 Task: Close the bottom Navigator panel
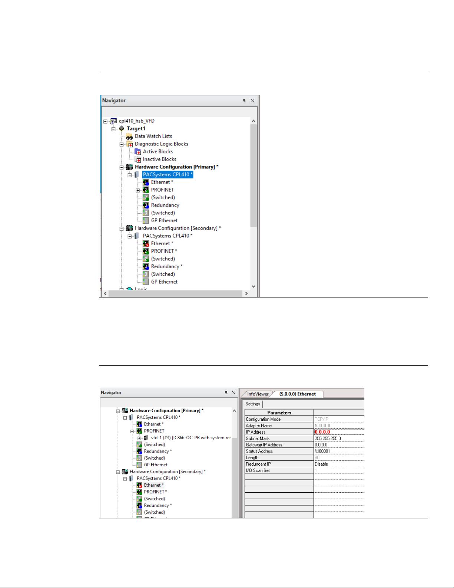pyautogui.click(x=233, y=392)
